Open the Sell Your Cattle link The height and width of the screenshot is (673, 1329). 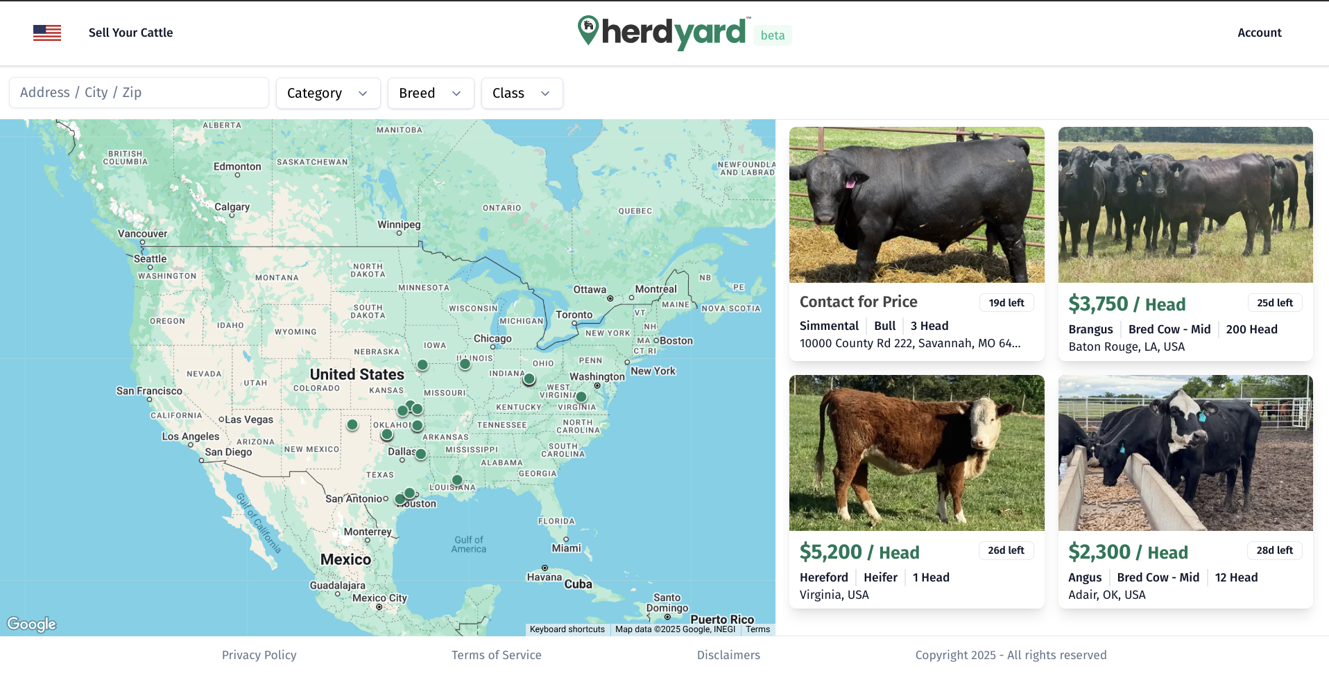(x=130, y=33)
